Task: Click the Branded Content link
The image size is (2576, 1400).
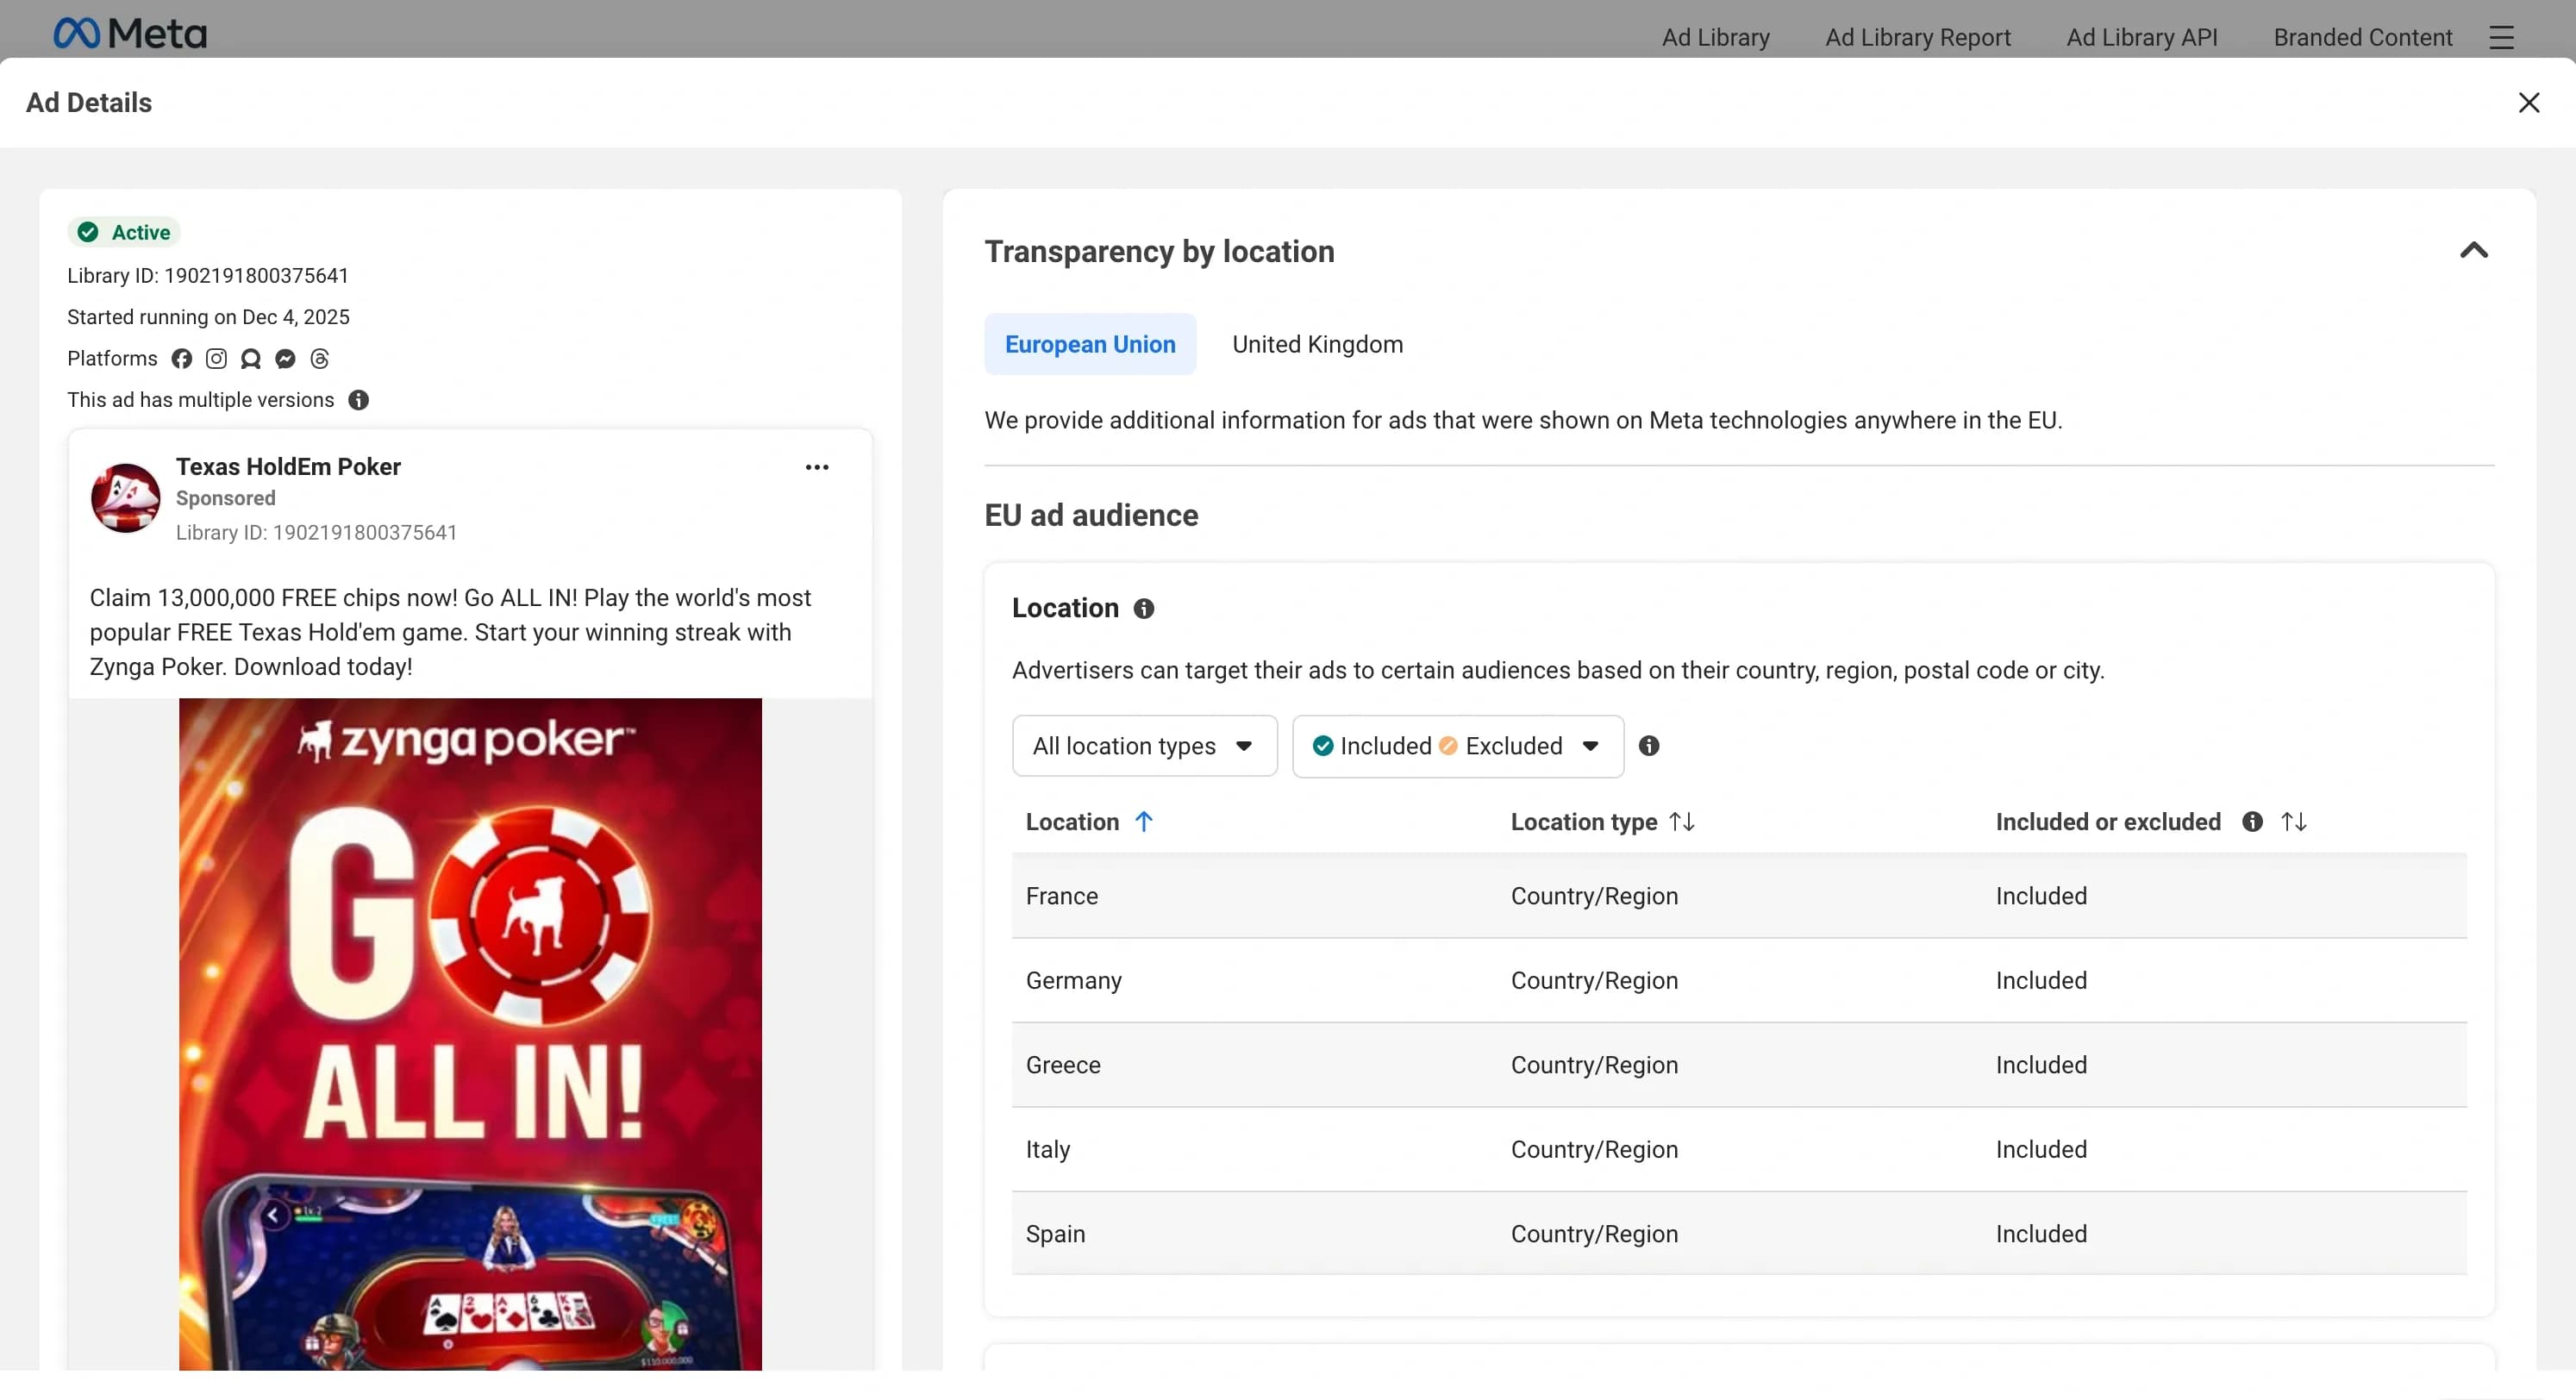Action: click(2362, 37)
